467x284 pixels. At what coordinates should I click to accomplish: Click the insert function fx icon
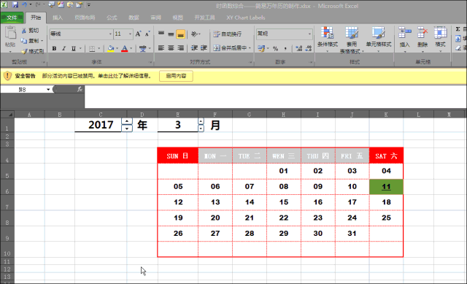point(80,89)
